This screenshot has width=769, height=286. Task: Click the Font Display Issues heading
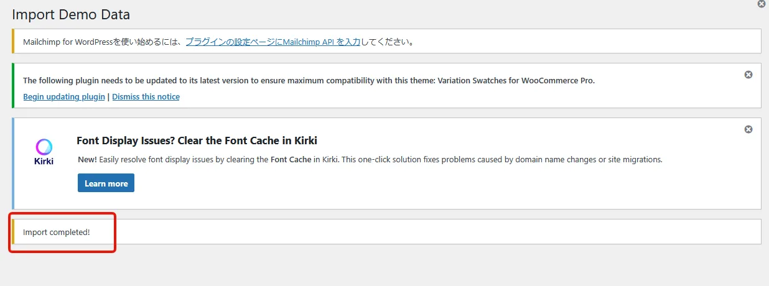pos(197,141)
